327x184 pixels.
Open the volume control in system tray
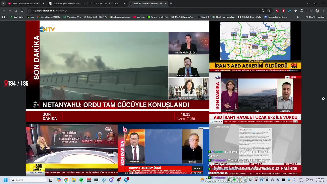(311, 180)
